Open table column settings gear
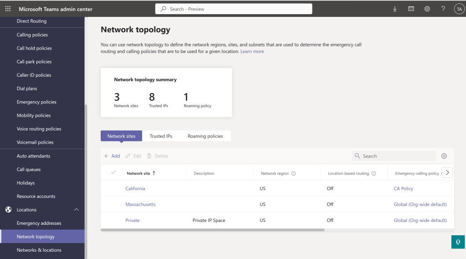This screenshot has height=259, width=466. [444, 156]
